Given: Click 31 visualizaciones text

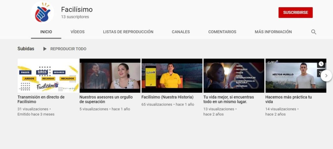Looking at the screenshot, I should (33, 109).
